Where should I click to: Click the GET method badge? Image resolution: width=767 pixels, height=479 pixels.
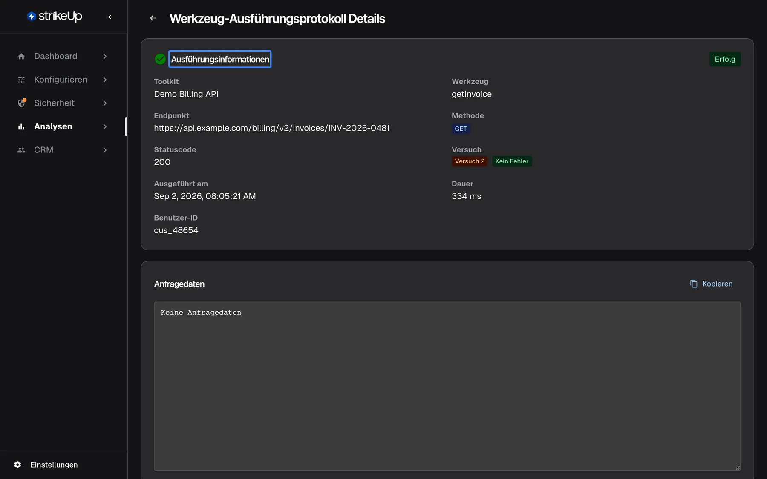point(461,129)
